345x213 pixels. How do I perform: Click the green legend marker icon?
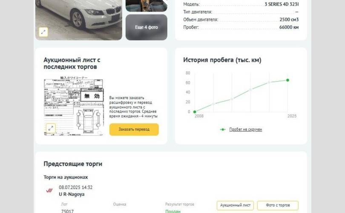click(x=223, y=130)
